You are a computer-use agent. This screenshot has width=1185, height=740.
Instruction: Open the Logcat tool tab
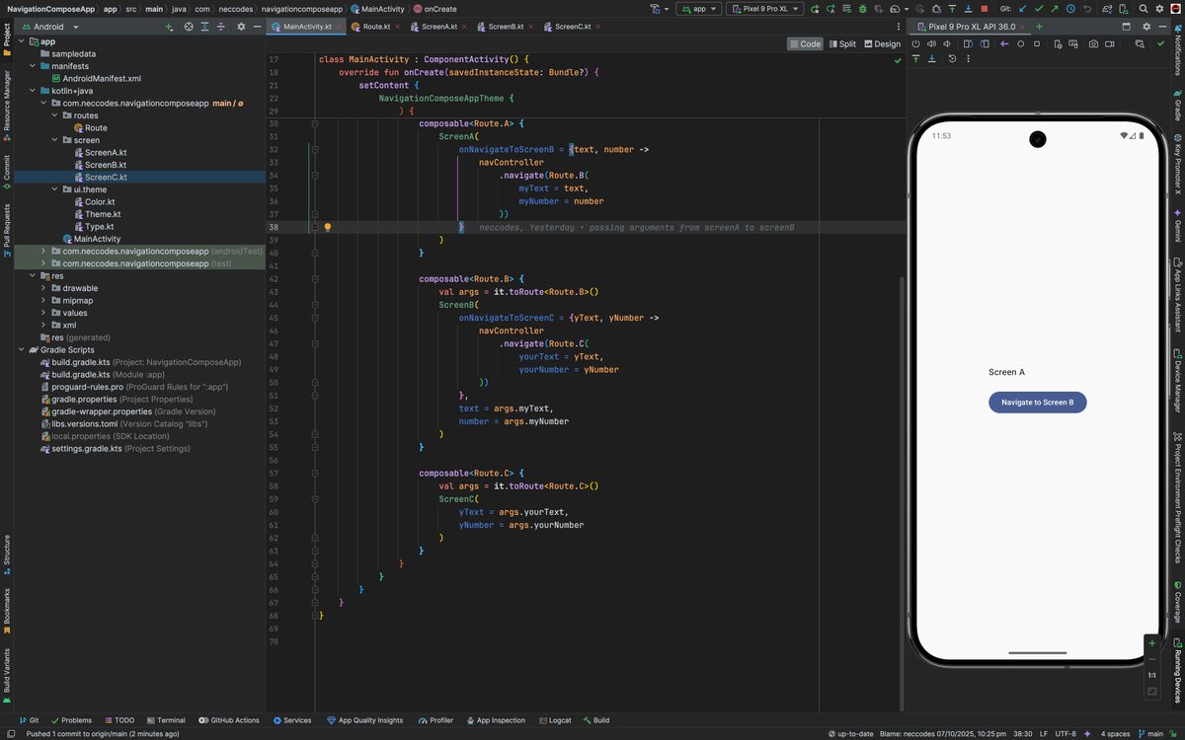pos(554,720)
